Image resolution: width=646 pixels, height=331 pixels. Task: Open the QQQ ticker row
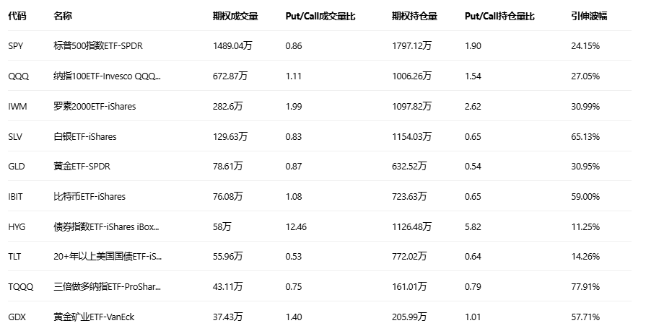(x=17, y=76)
